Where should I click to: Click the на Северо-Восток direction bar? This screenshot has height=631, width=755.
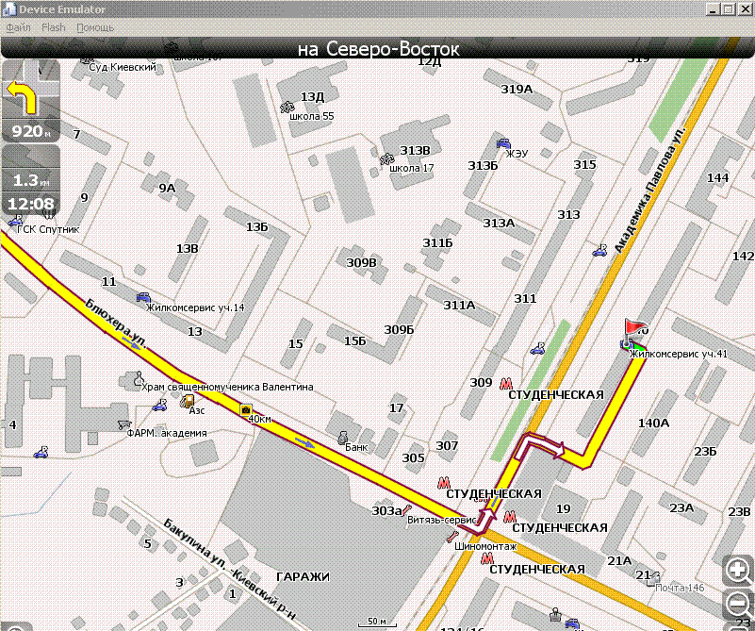[x=377, y=49]
